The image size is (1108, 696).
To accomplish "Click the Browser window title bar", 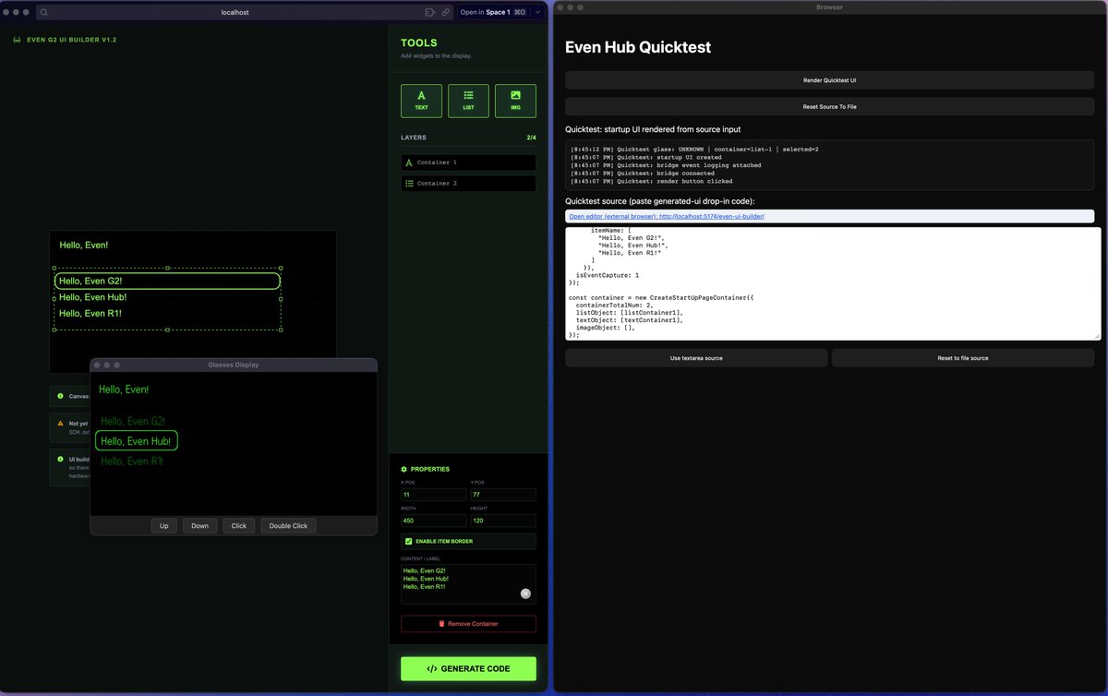I will pos(829,6).
